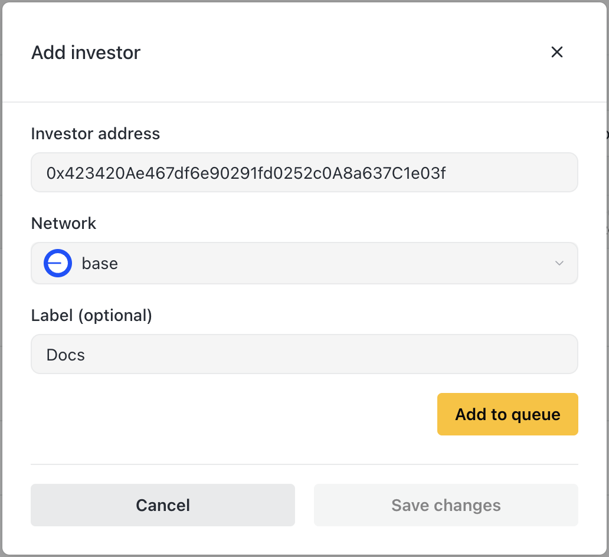
Task: Click the Network dropdown chevron arrow
Action: [x=559, y=263]
